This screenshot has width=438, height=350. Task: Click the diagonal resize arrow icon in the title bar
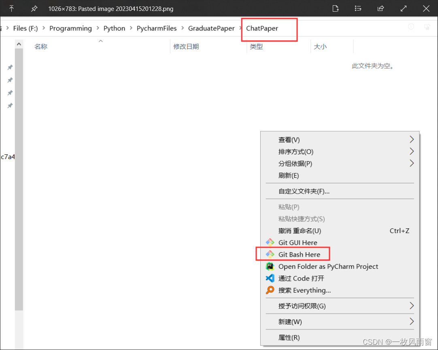[403, 8]
